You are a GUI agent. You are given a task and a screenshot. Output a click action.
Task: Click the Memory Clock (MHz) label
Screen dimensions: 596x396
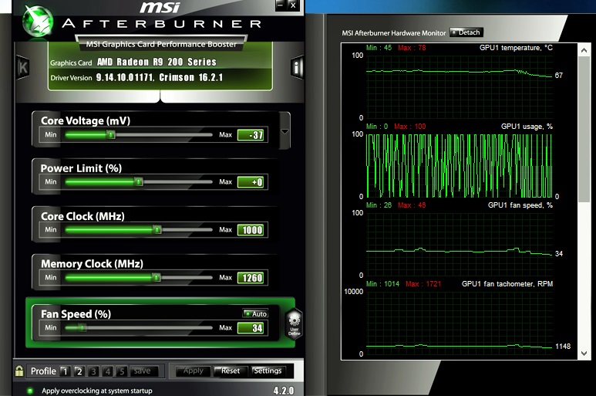(92, 264)
